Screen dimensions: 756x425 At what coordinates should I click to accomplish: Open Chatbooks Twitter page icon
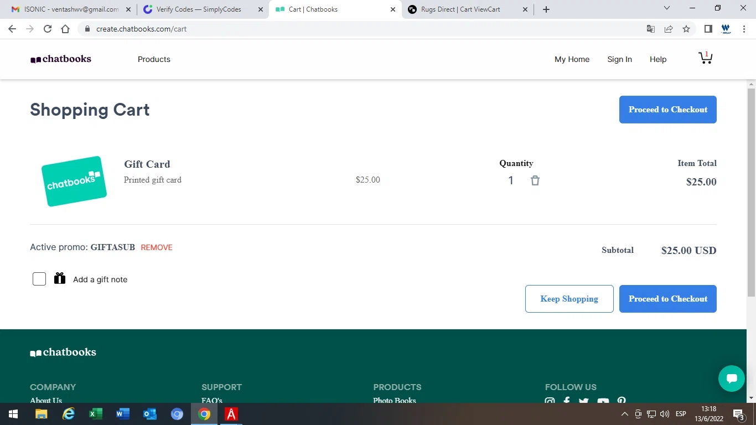(x=584, y=401)
